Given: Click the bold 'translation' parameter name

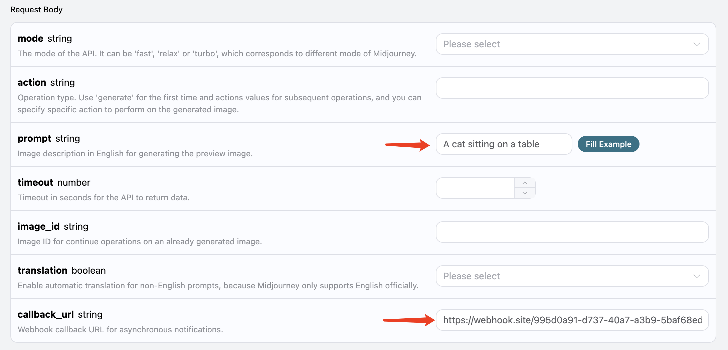Looking at the screenshot, I should [x=42, y=271].
